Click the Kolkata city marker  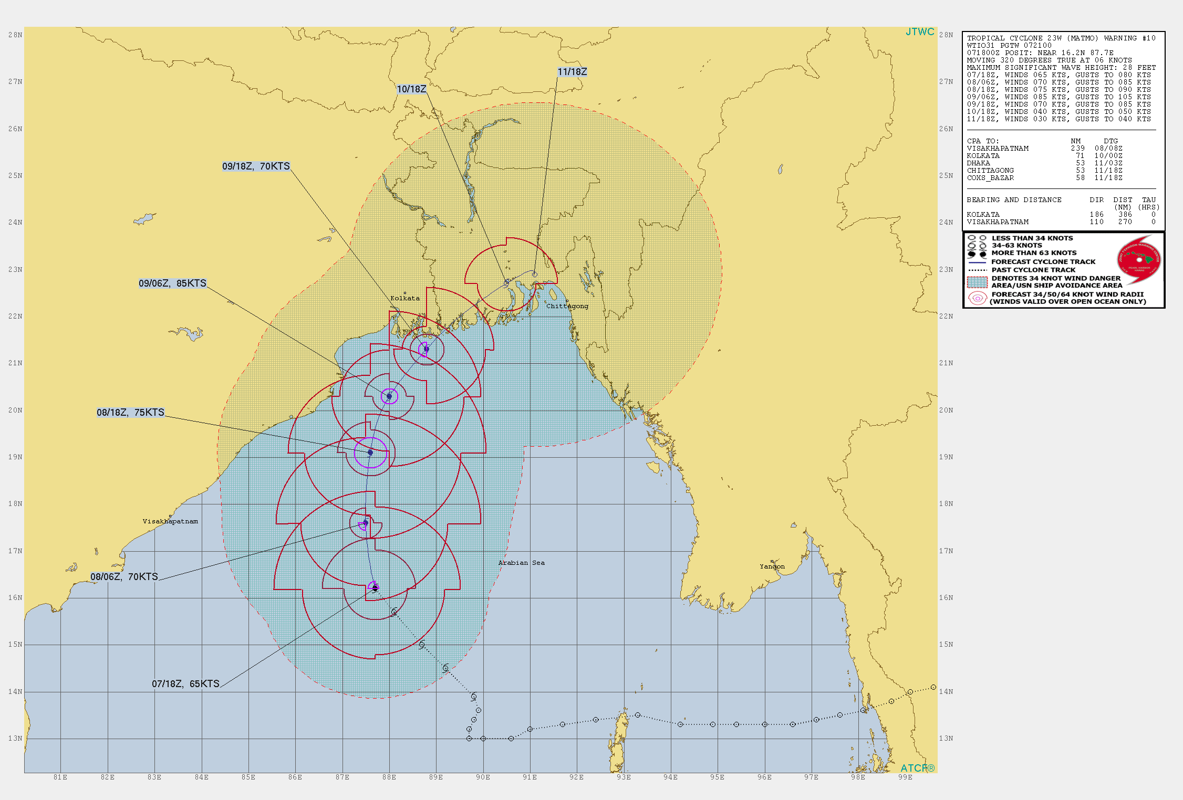405,293
